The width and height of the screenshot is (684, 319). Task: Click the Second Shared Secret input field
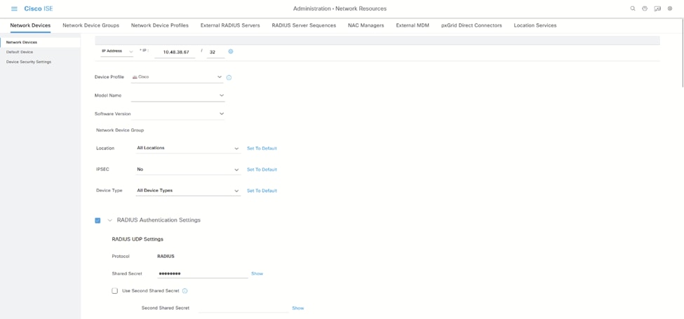click(243, 308)
